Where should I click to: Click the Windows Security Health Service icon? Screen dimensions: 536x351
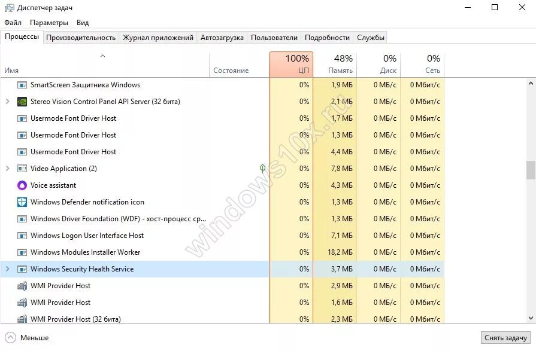[x=22, y=268]
